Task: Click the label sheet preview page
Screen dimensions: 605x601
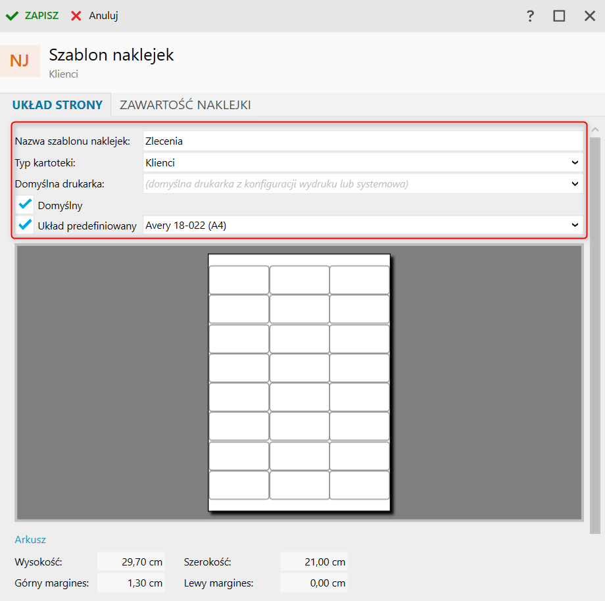Action: pyautogui.click(x=299, y=382)
